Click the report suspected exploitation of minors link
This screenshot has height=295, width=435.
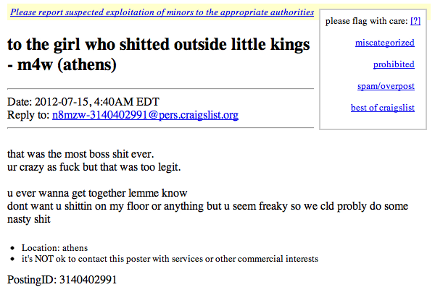[x=162, y=12]
